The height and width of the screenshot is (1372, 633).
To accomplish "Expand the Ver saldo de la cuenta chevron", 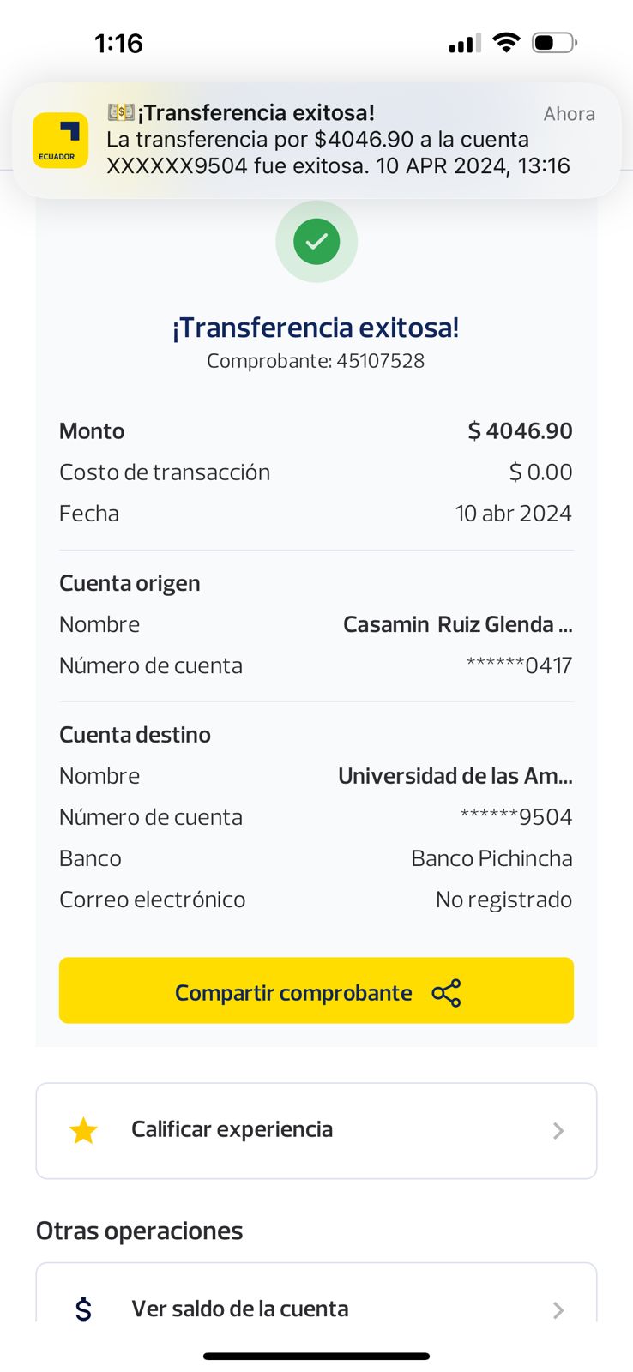I will pos(558,1310).
